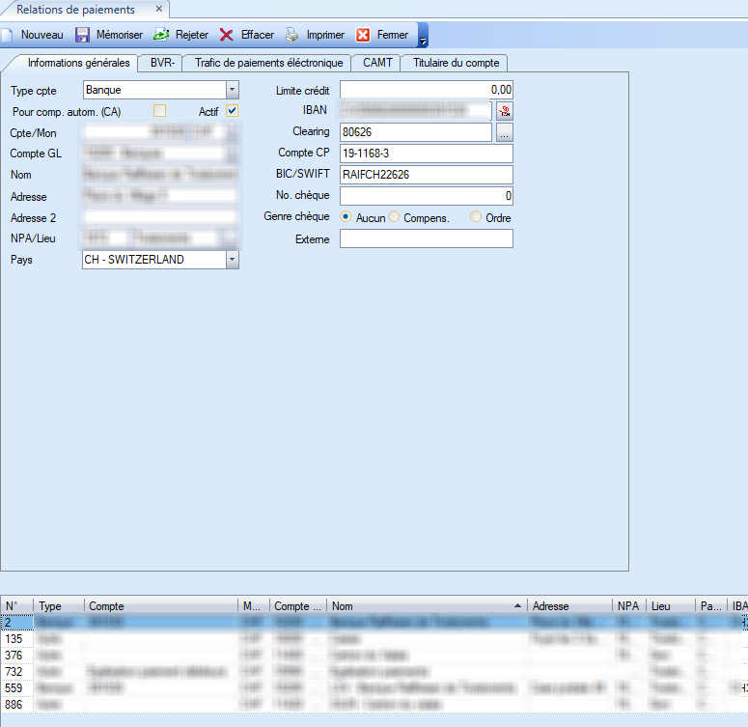The image size is (748, 727).
Task: Click the Rejeter green arrow icon
Action: point(162,35)
